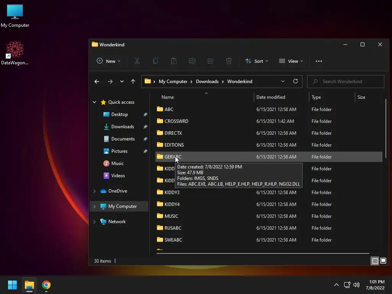Image resolution: width=392 pixels, height=294 pixels.
Task: Open the Windows Start button
Action: coord(12,285)
